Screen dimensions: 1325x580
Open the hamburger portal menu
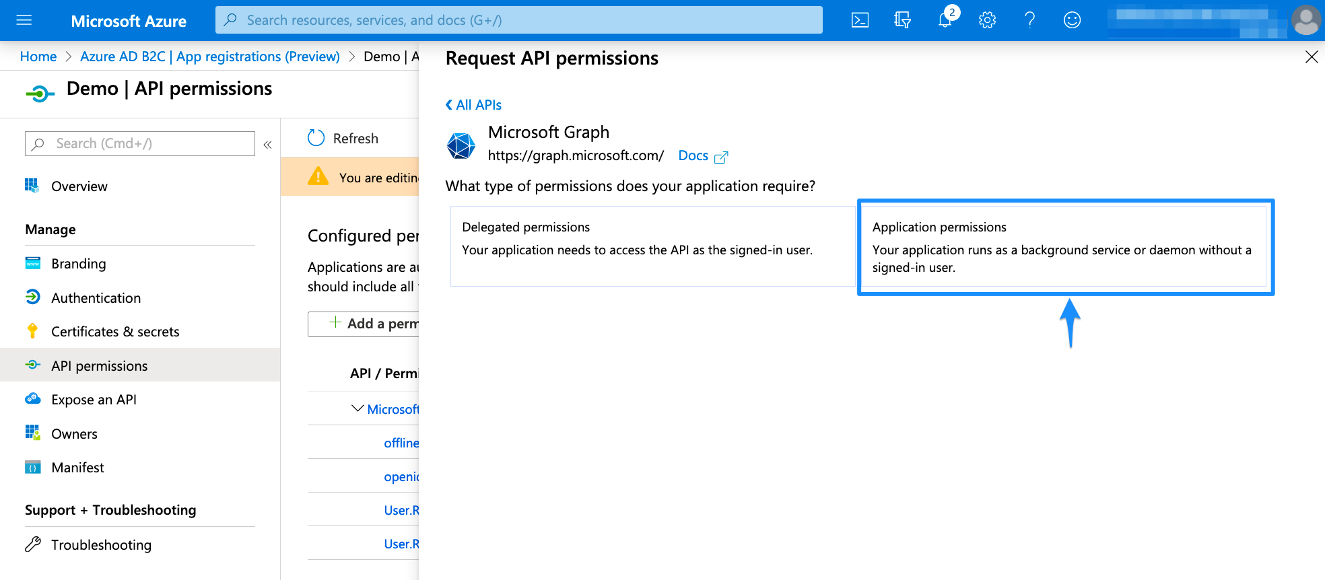[24, 20]
